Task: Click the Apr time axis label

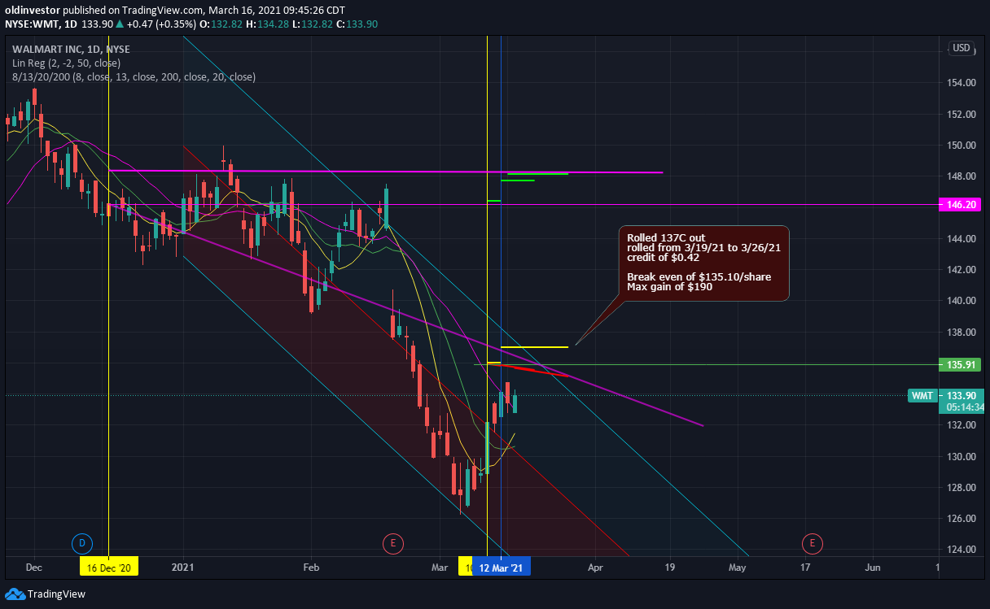Action: pyautogui.click(x=595, y=567)
